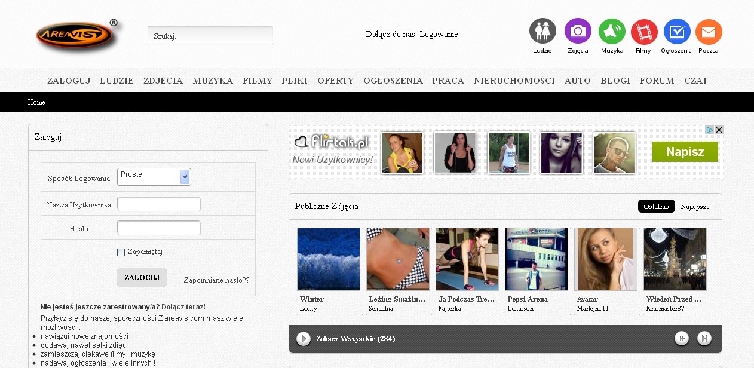Open PRACA in the main navigation
The width and height of the screenshot is (754, 368).
click(448, 81)
